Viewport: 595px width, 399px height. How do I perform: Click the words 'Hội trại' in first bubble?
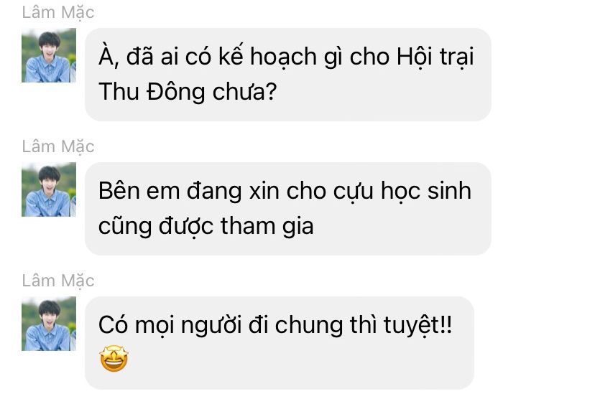(x=435, y=57)
